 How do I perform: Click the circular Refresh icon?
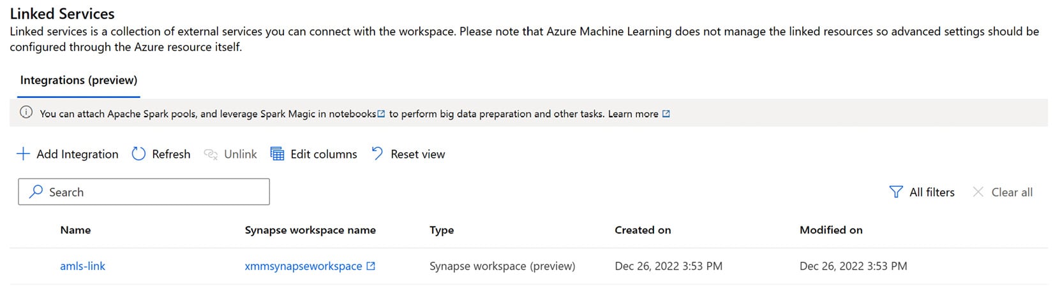pyautogui.click(x=138, y=154)
